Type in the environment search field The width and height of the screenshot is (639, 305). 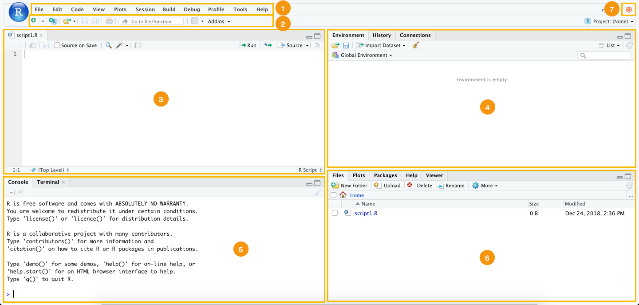(604, 55)
